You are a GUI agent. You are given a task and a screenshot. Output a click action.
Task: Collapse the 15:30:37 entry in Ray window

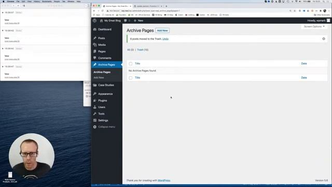(x=3, y=12)
